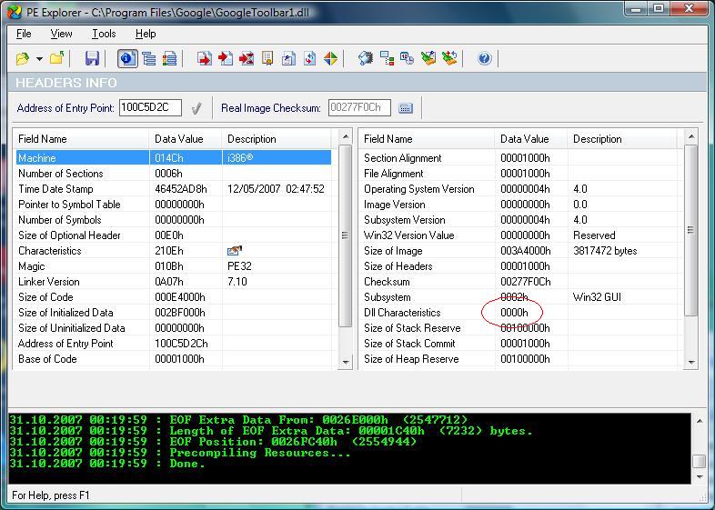Image resolution: width=715 pixels, height=510 pixels.
Task: Click the calculator icon beside Real Image Checksum
Action: (406, 108)
